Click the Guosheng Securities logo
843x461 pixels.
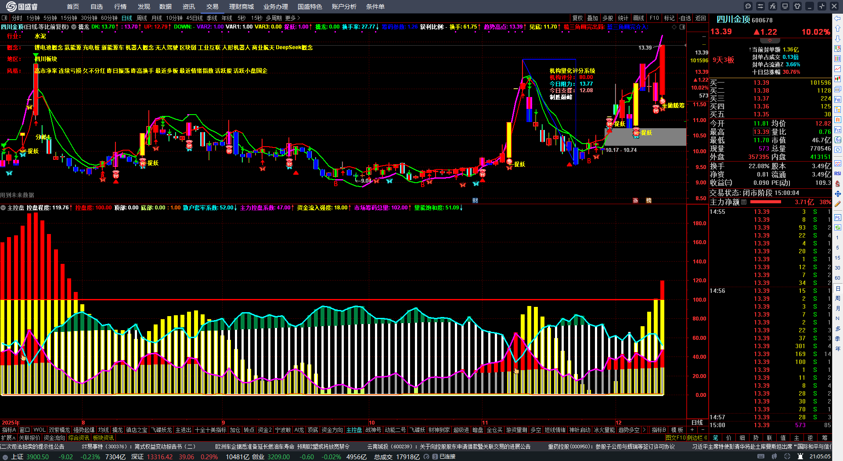22,6
